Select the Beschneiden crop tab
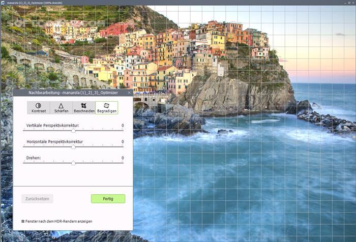Image resolution: width=356 pixels, height=242 pixels. coord(84,108)
